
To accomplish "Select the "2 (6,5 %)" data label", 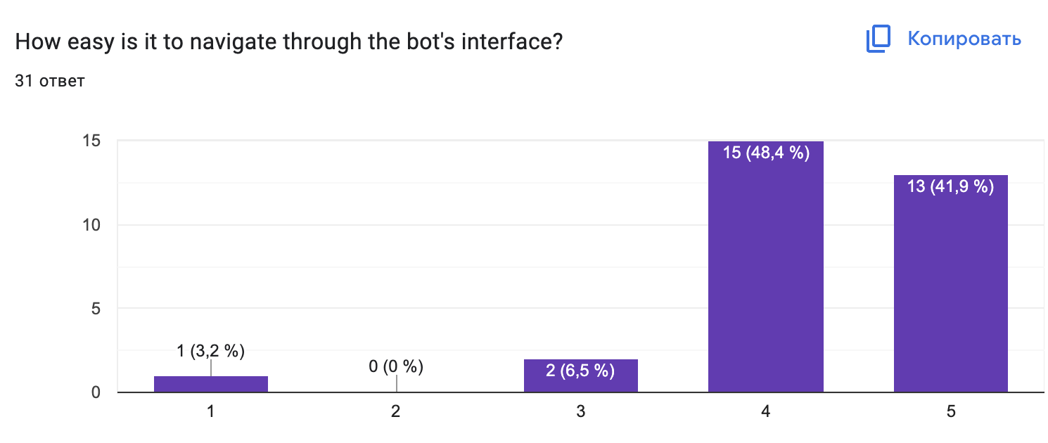I will coord(580,371).
